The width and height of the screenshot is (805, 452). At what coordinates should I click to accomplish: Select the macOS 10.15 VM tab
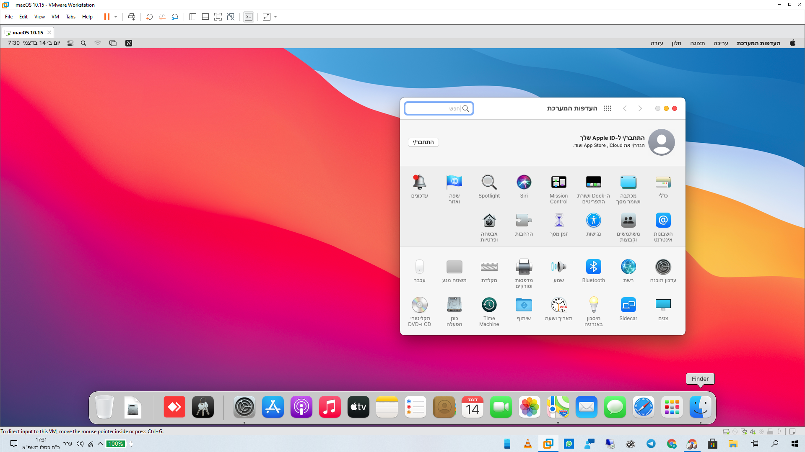(x=28, y=32)
